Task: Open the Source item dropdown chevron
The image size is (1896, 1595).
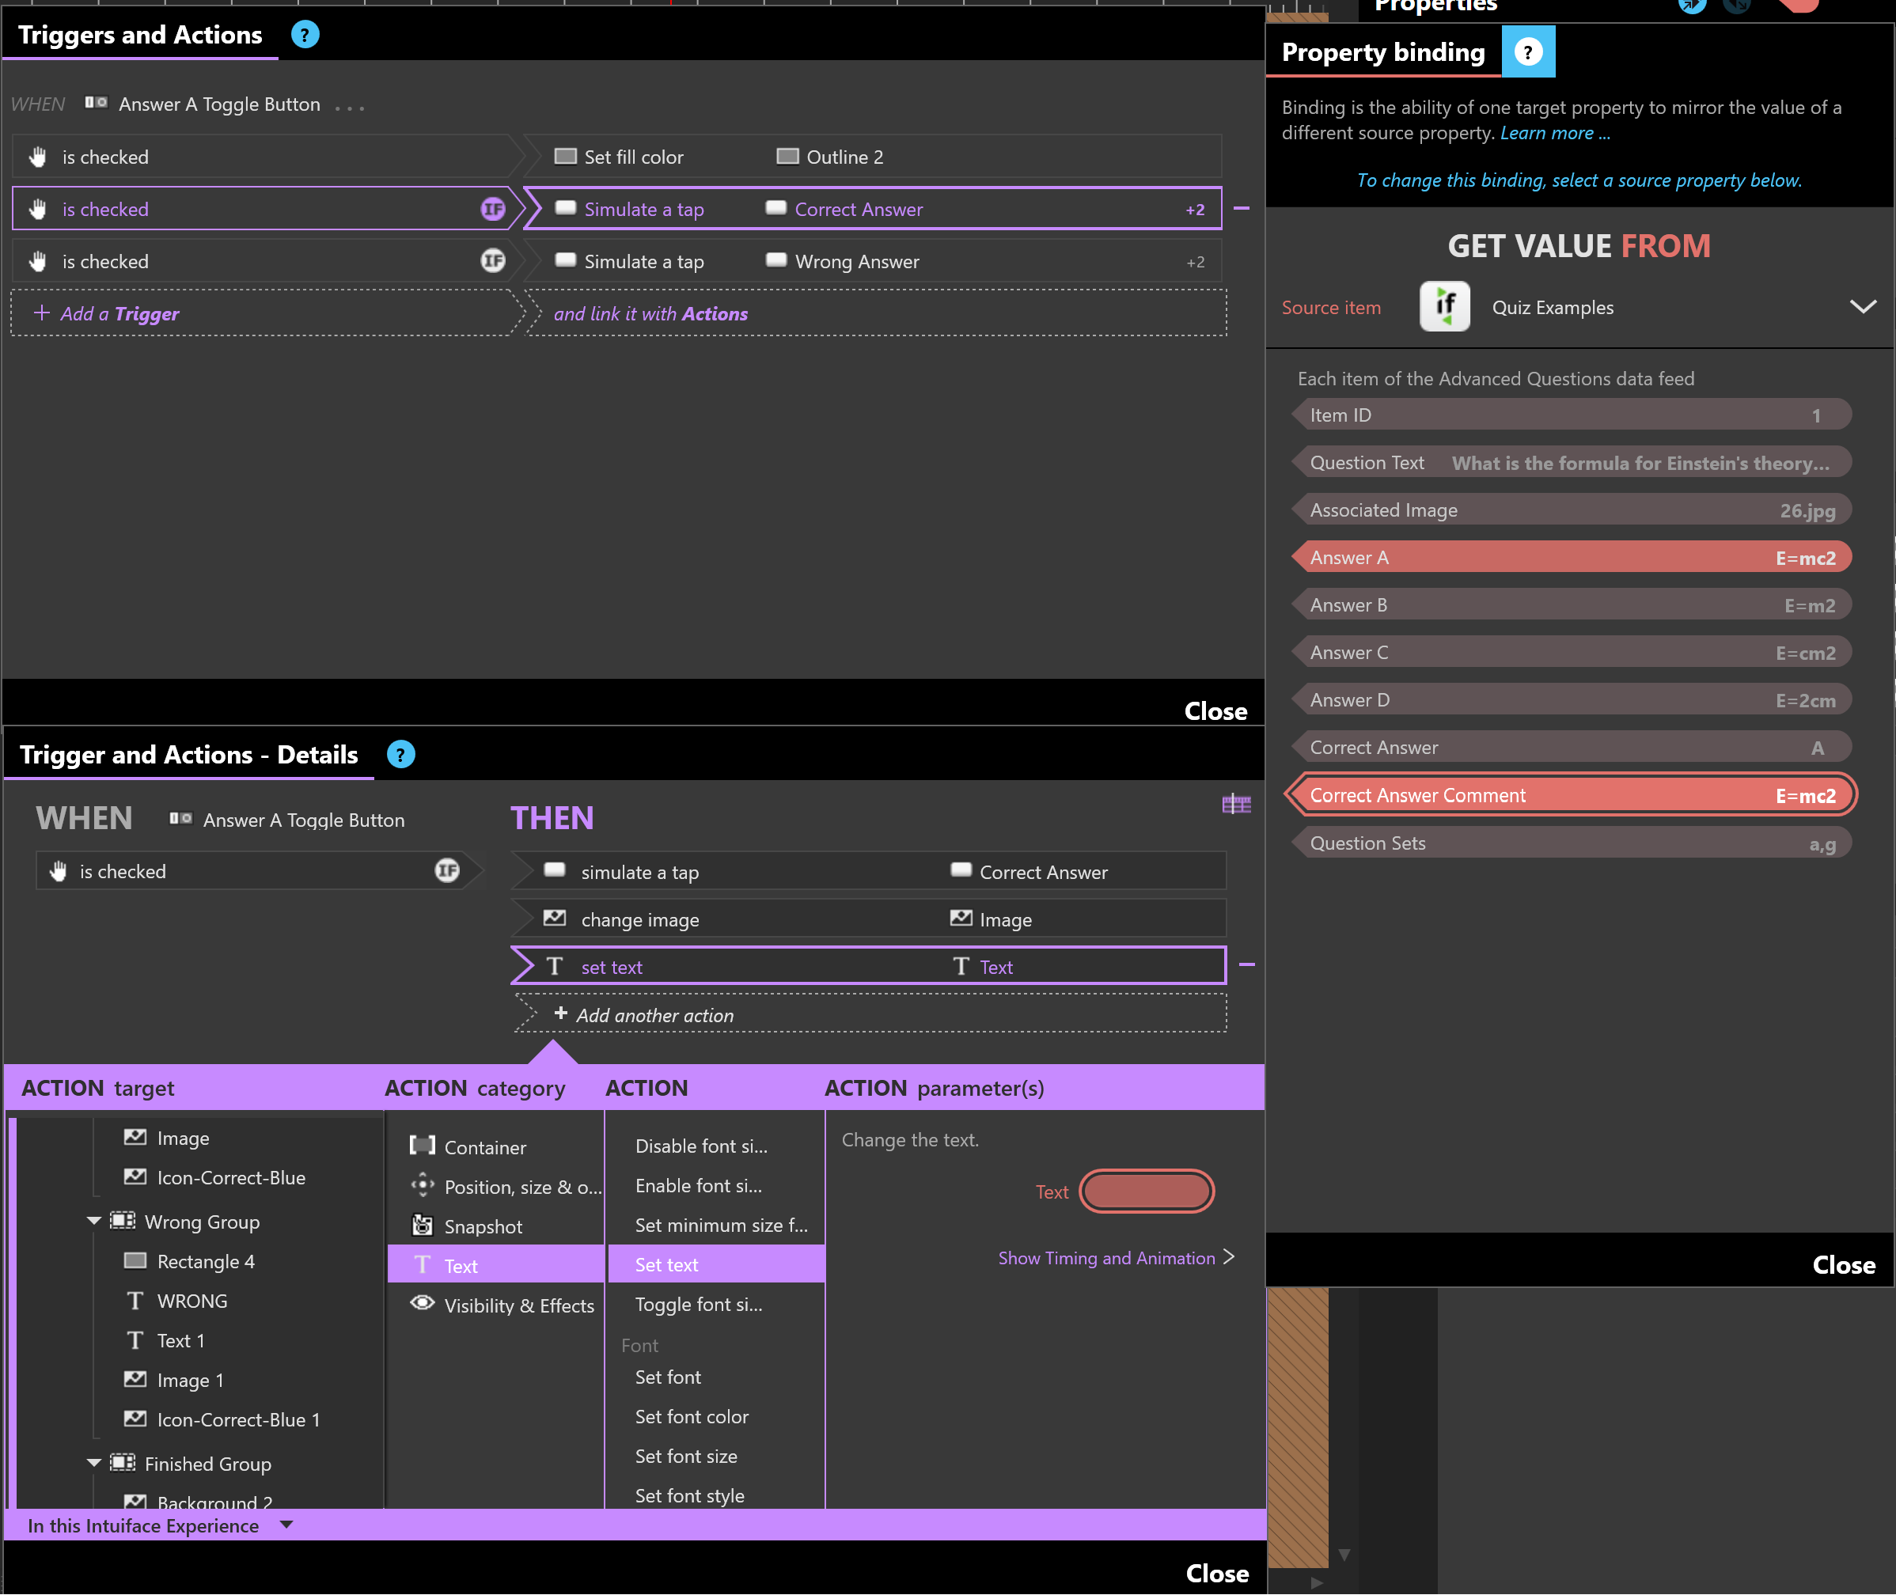Action: [x=1862, y=308]
